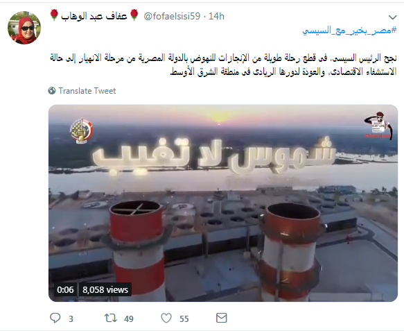Retweet using the retweet arrows icon

(111, 318)
